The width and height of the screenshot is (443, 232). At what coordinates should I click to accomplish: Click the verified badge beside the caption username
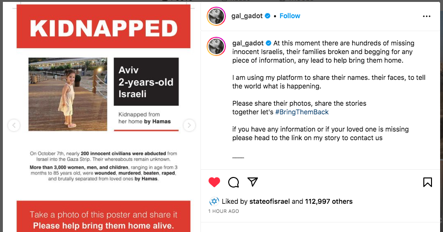coord(268,43)
